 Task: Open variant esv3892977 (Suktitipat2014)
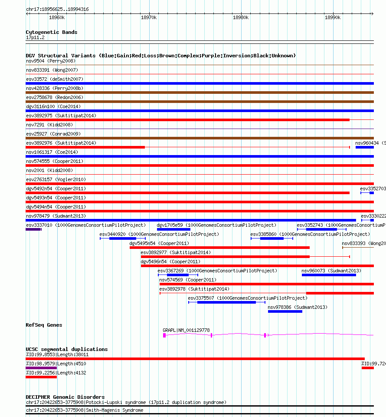pyautogui.click(x=176, y=252)
